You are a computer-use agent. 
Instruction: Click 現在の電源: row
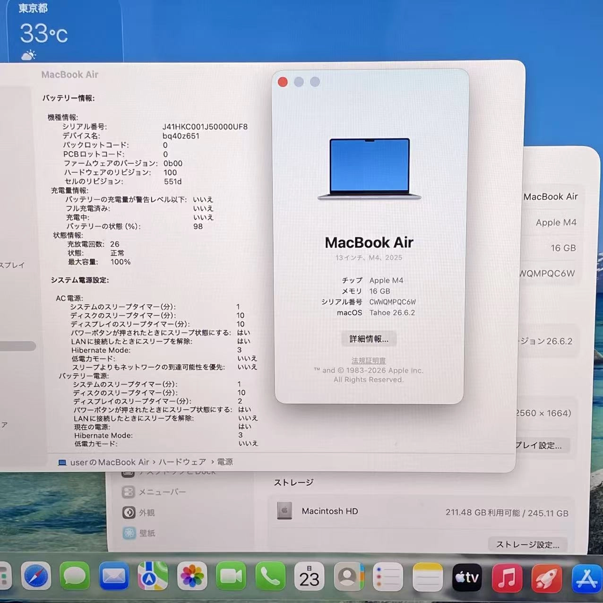pos(163,426)
